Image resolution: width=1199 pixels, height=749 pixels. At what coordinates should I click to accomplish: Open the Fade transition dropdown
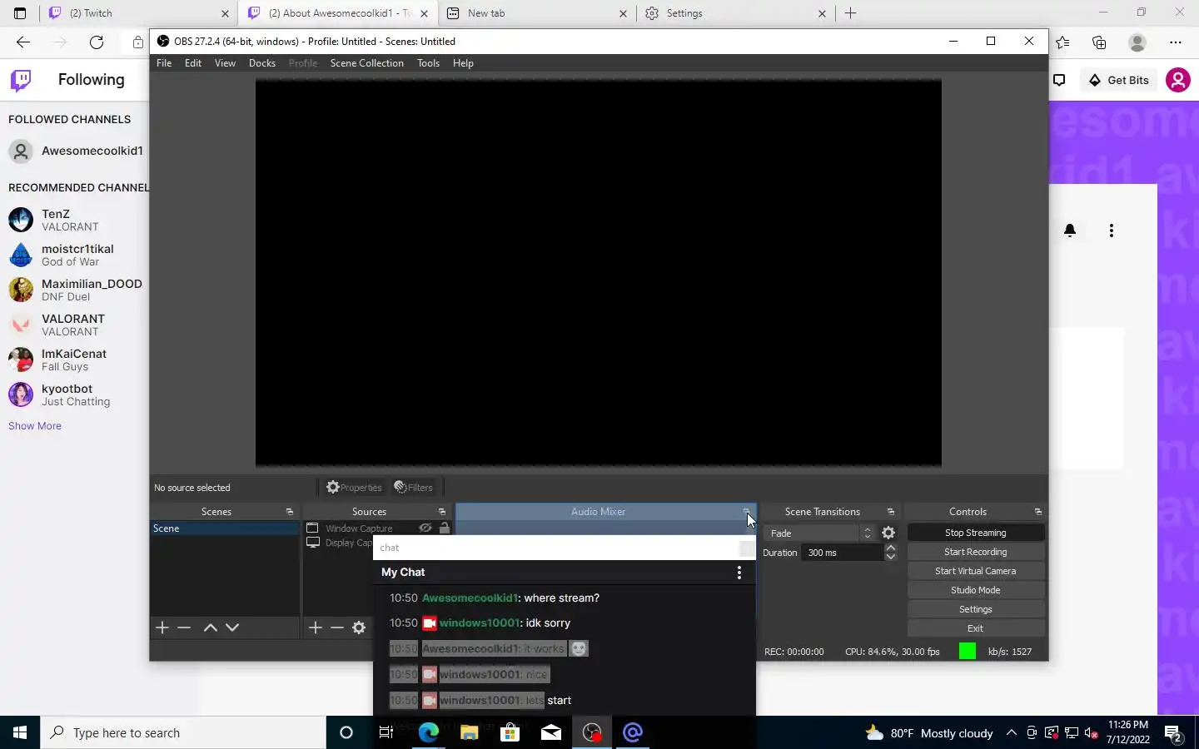[820, 533]
